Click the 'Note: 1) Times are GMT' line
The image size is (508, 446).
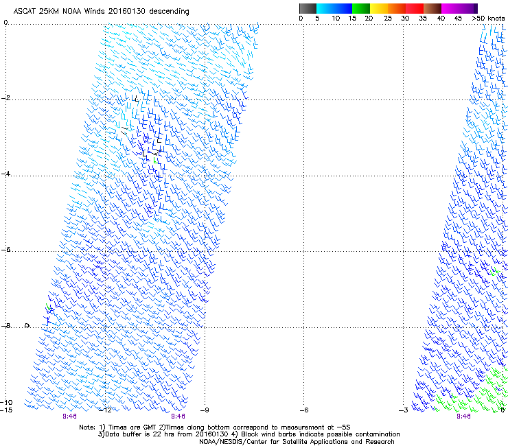pyautogui.click(x=215, y=427)
